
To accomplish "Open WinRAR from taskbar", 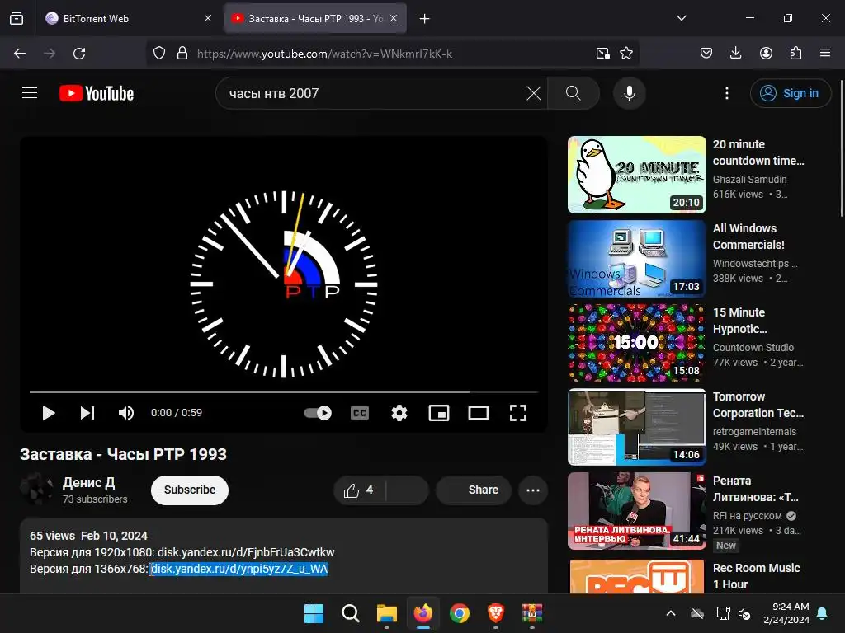I will click(x=532, y=613).
